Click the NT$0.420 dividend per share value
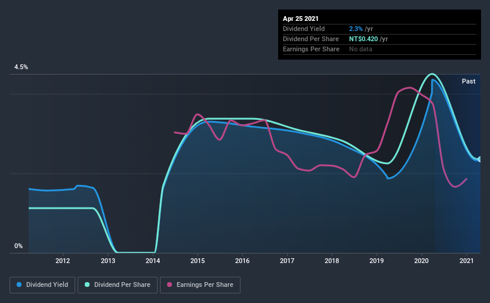The image size is (490, 303). [363, 39]
